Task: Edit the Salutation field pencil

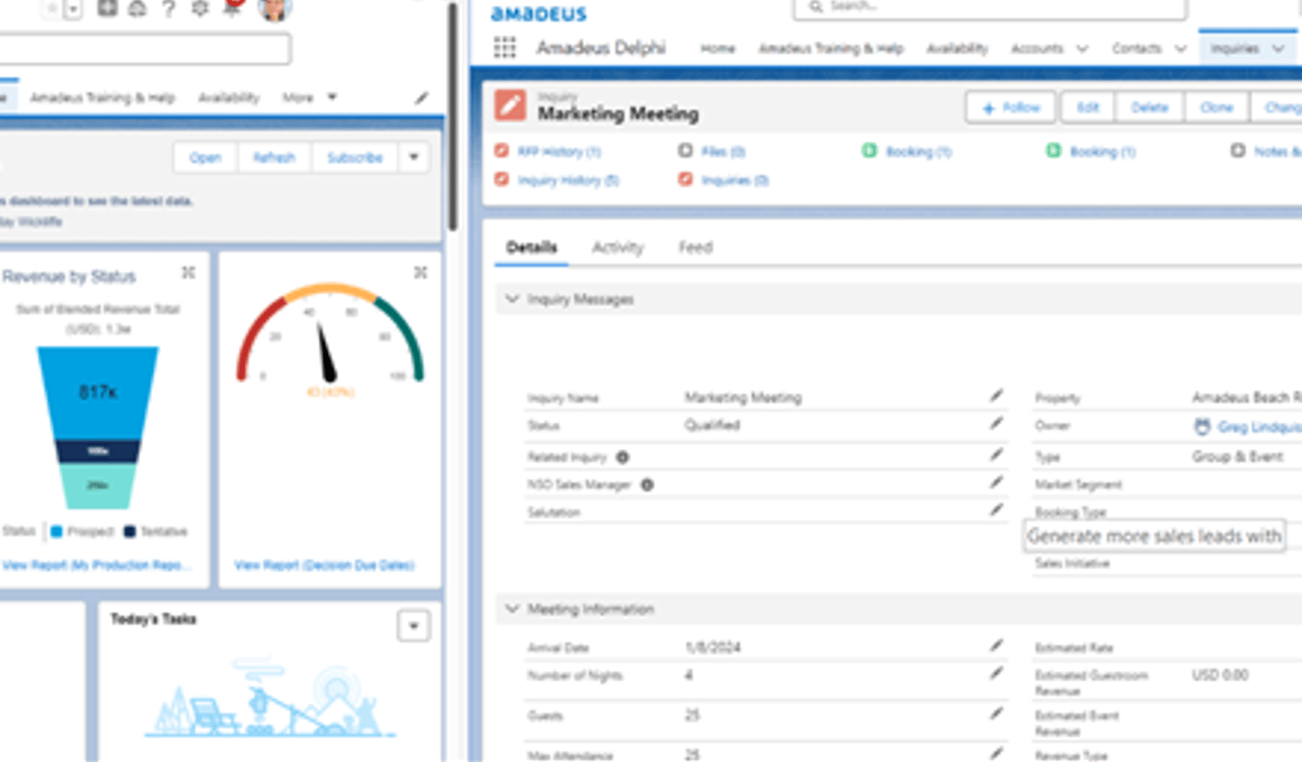Action: (996, 510)
